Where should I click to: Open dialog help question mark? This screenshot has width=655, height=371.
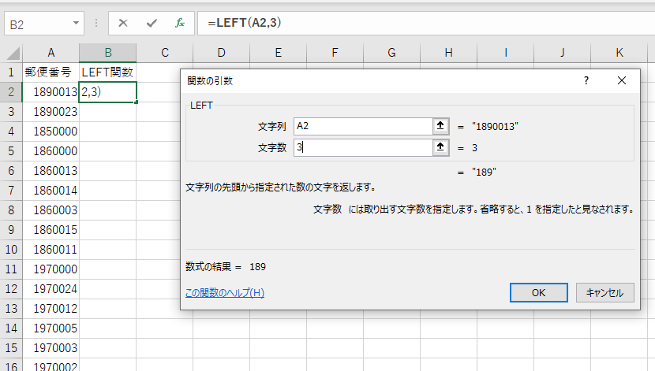click(586, 80)
